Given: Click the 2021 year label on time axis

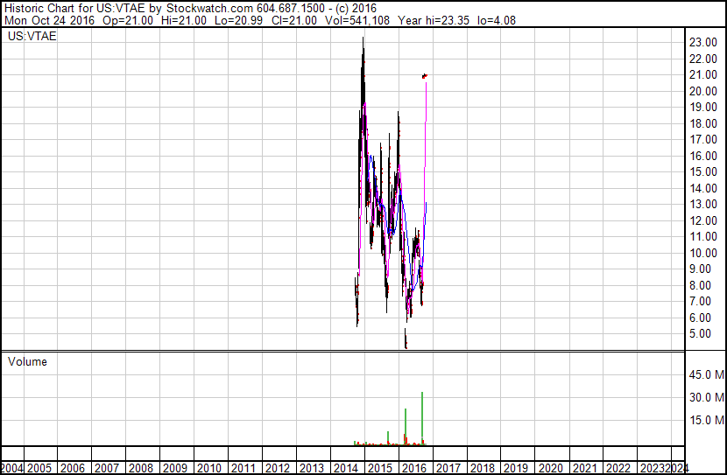Looking at the screenshot, I should pyautogui.click(x=584, y=468).
